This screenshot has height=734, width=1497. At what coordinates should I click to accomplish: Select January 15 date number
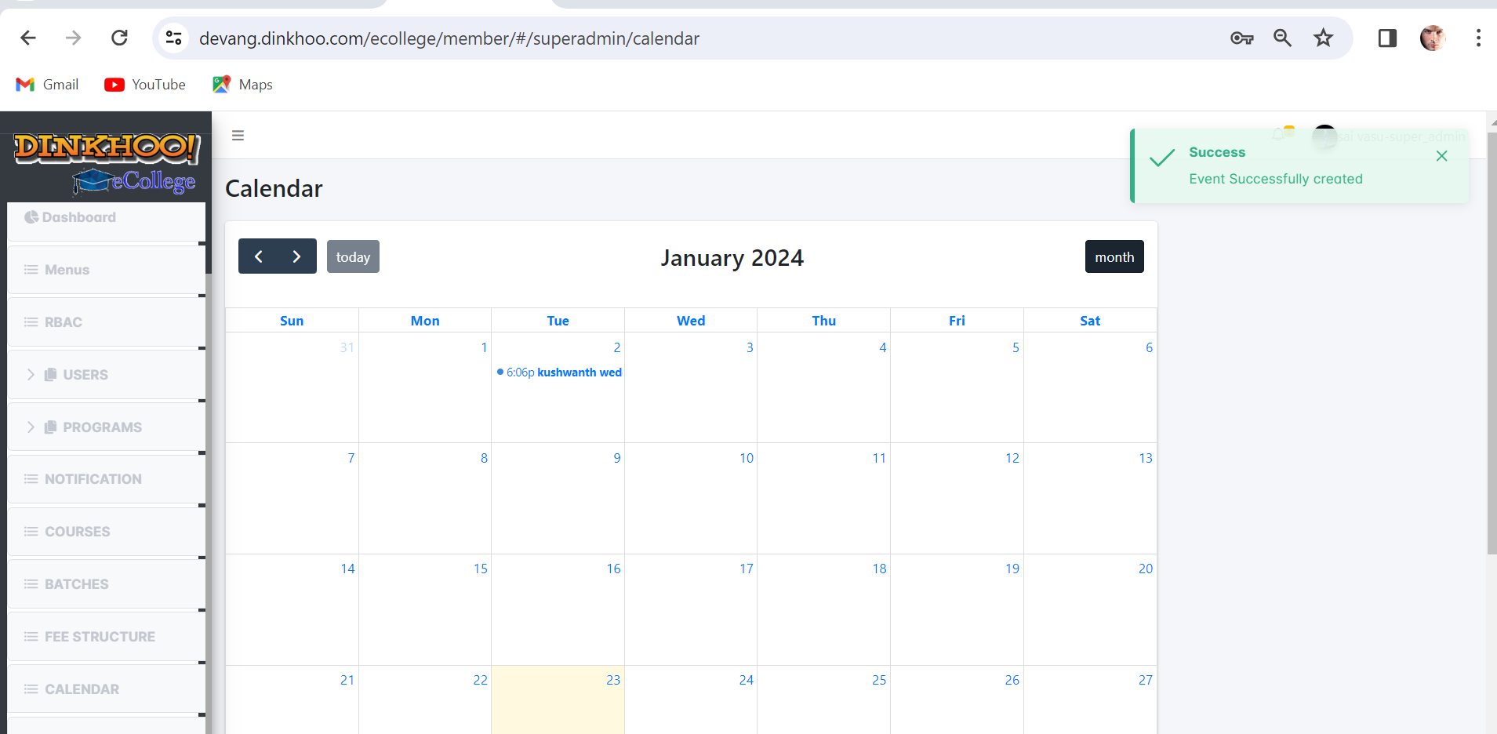[x=481, y=569]
